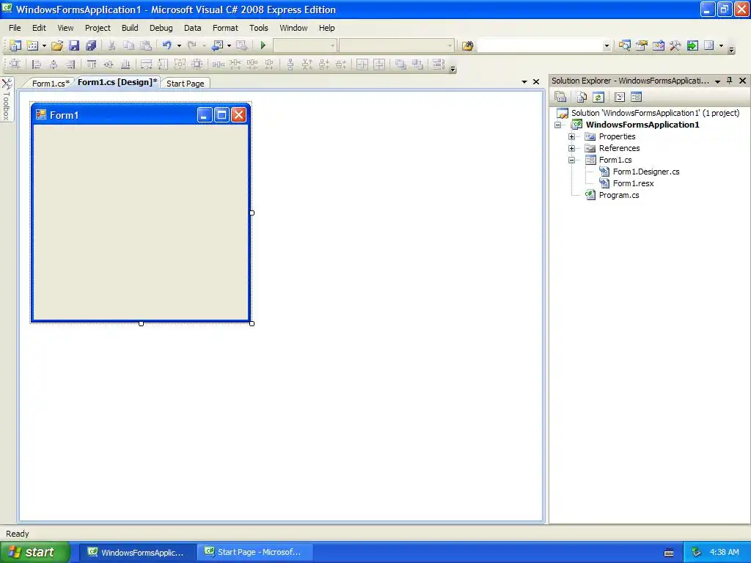Image resolution: width=751 pixels, height=563 pixels.
Task: Open Solution Explorer window position dropdown
Action: (x=717, y=81)
